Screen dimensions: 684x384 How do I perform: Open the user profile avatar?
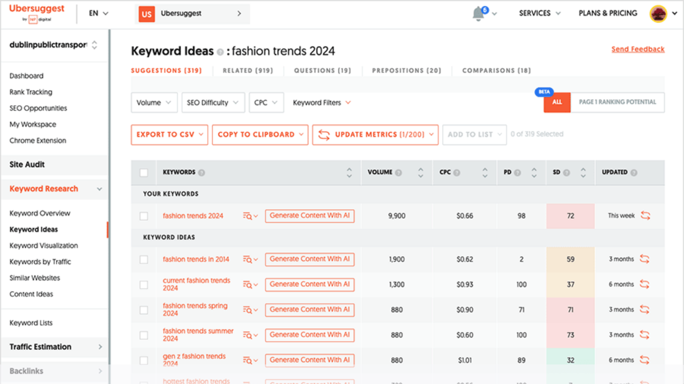(x=658, y=14)
